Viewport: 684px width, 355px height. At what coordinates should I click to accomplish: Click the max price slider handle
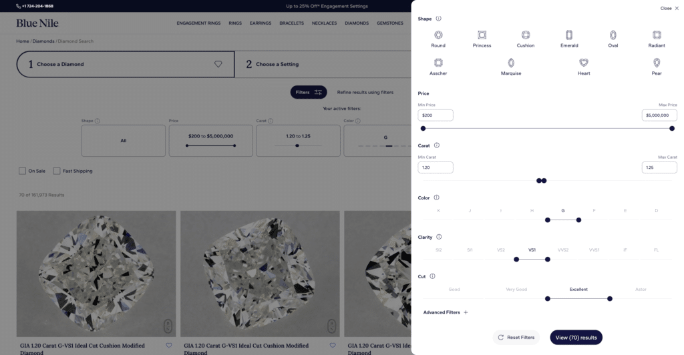click(672, 128)
